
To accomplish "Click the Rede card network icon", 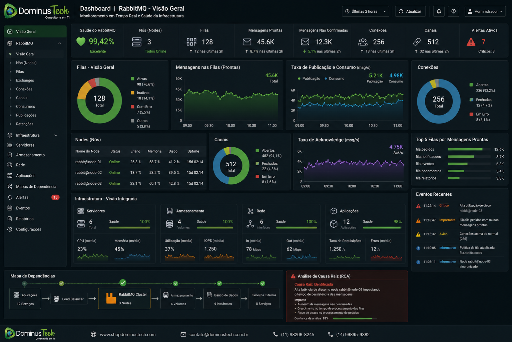I will [250, 211].
